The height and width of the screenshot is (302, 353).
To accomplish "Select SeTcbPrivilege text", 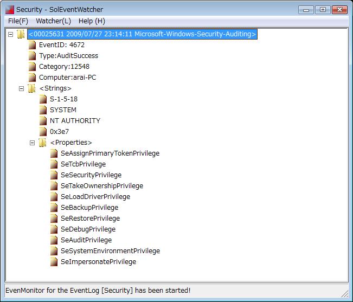I will (83, 164).
